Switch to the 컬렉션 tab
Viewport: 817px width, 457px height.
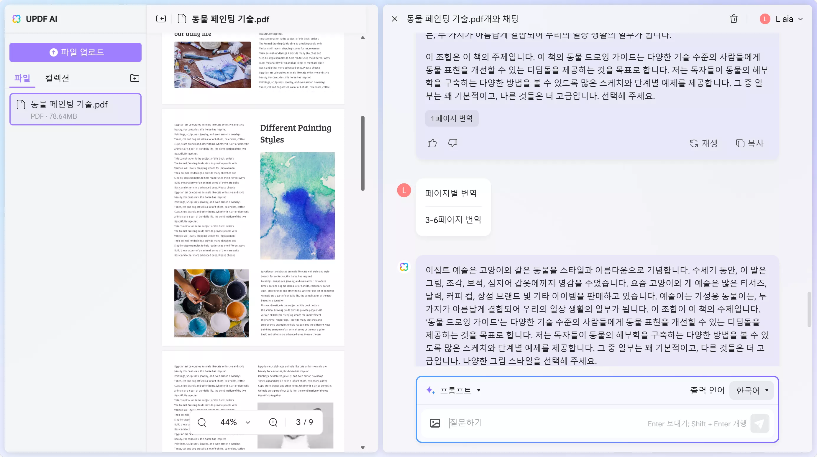pyautogui.click(x=57, y=78)
